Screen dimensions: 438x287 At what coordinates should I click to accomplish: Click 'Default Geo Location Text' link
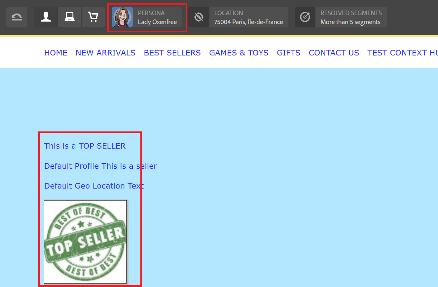click(94, 186)
